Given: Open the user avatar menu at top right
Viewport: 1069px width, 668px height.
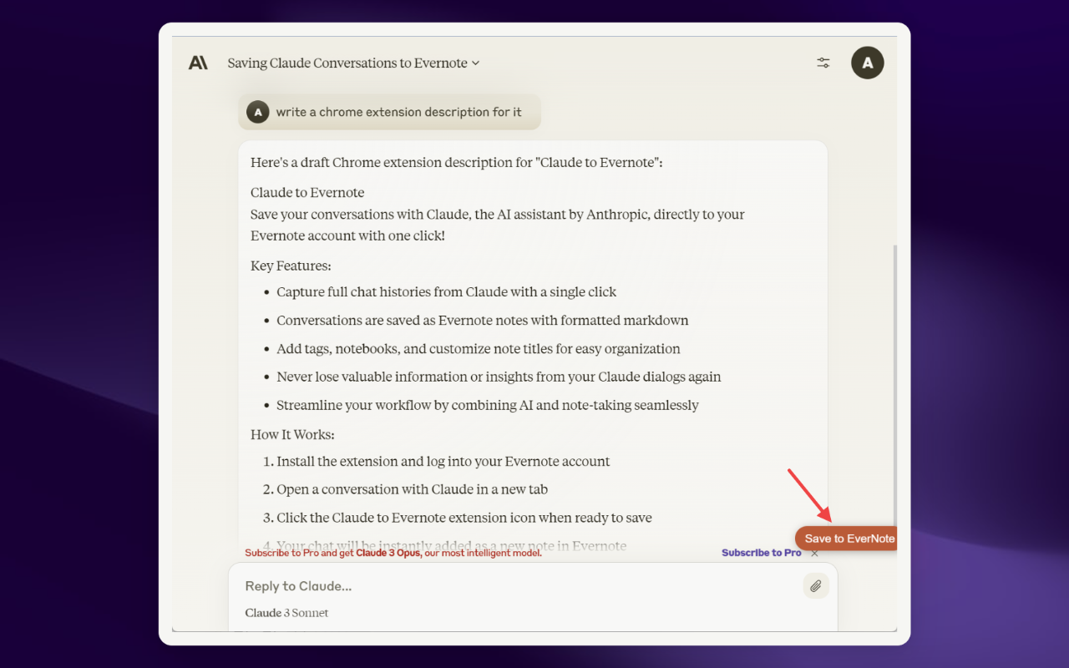Looking at the screenshot, I should pos(868,63).
